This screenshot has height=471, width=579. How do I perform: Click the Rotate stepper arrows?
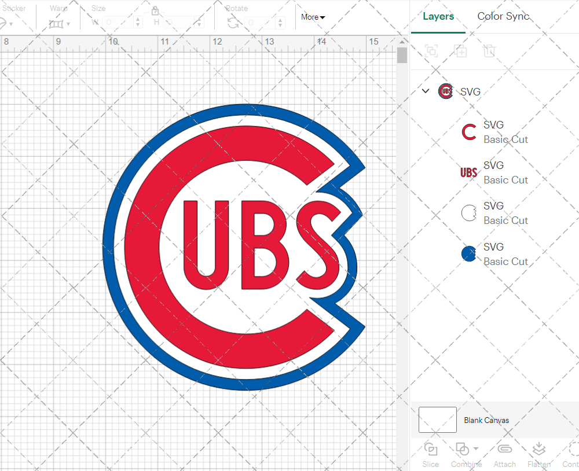click(x=280, y=23)
